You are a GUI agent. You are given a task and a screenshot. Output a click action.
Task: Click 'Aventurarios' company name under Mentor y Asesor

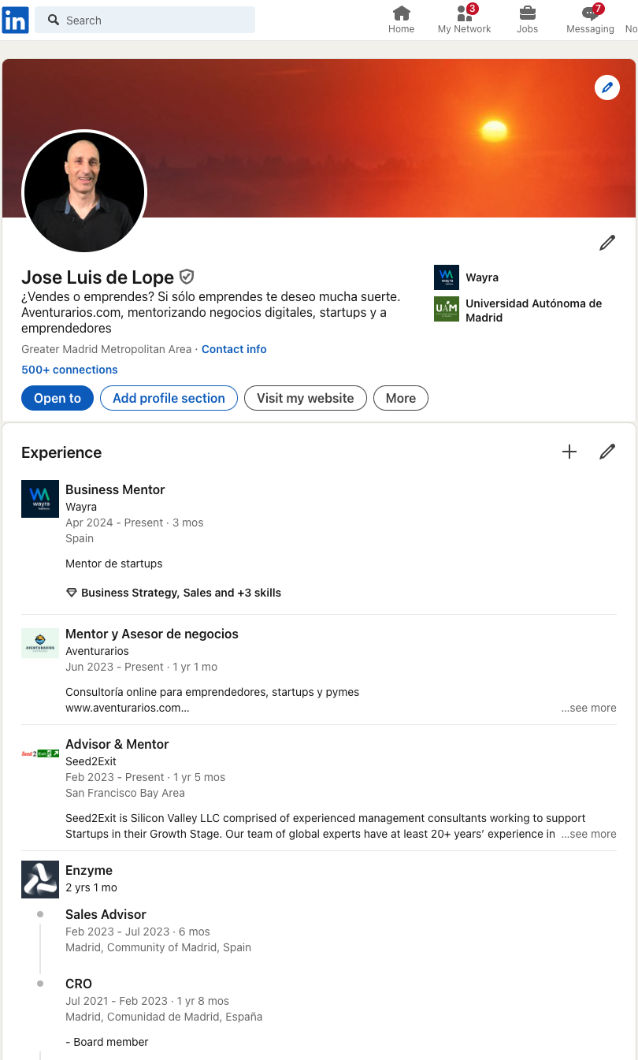pos(97,651)
